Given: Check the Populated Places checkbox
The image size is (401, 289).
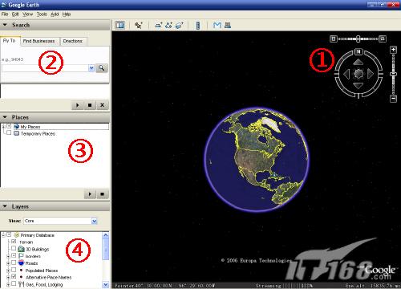Looking at the screenshot, I should point(14,270).
